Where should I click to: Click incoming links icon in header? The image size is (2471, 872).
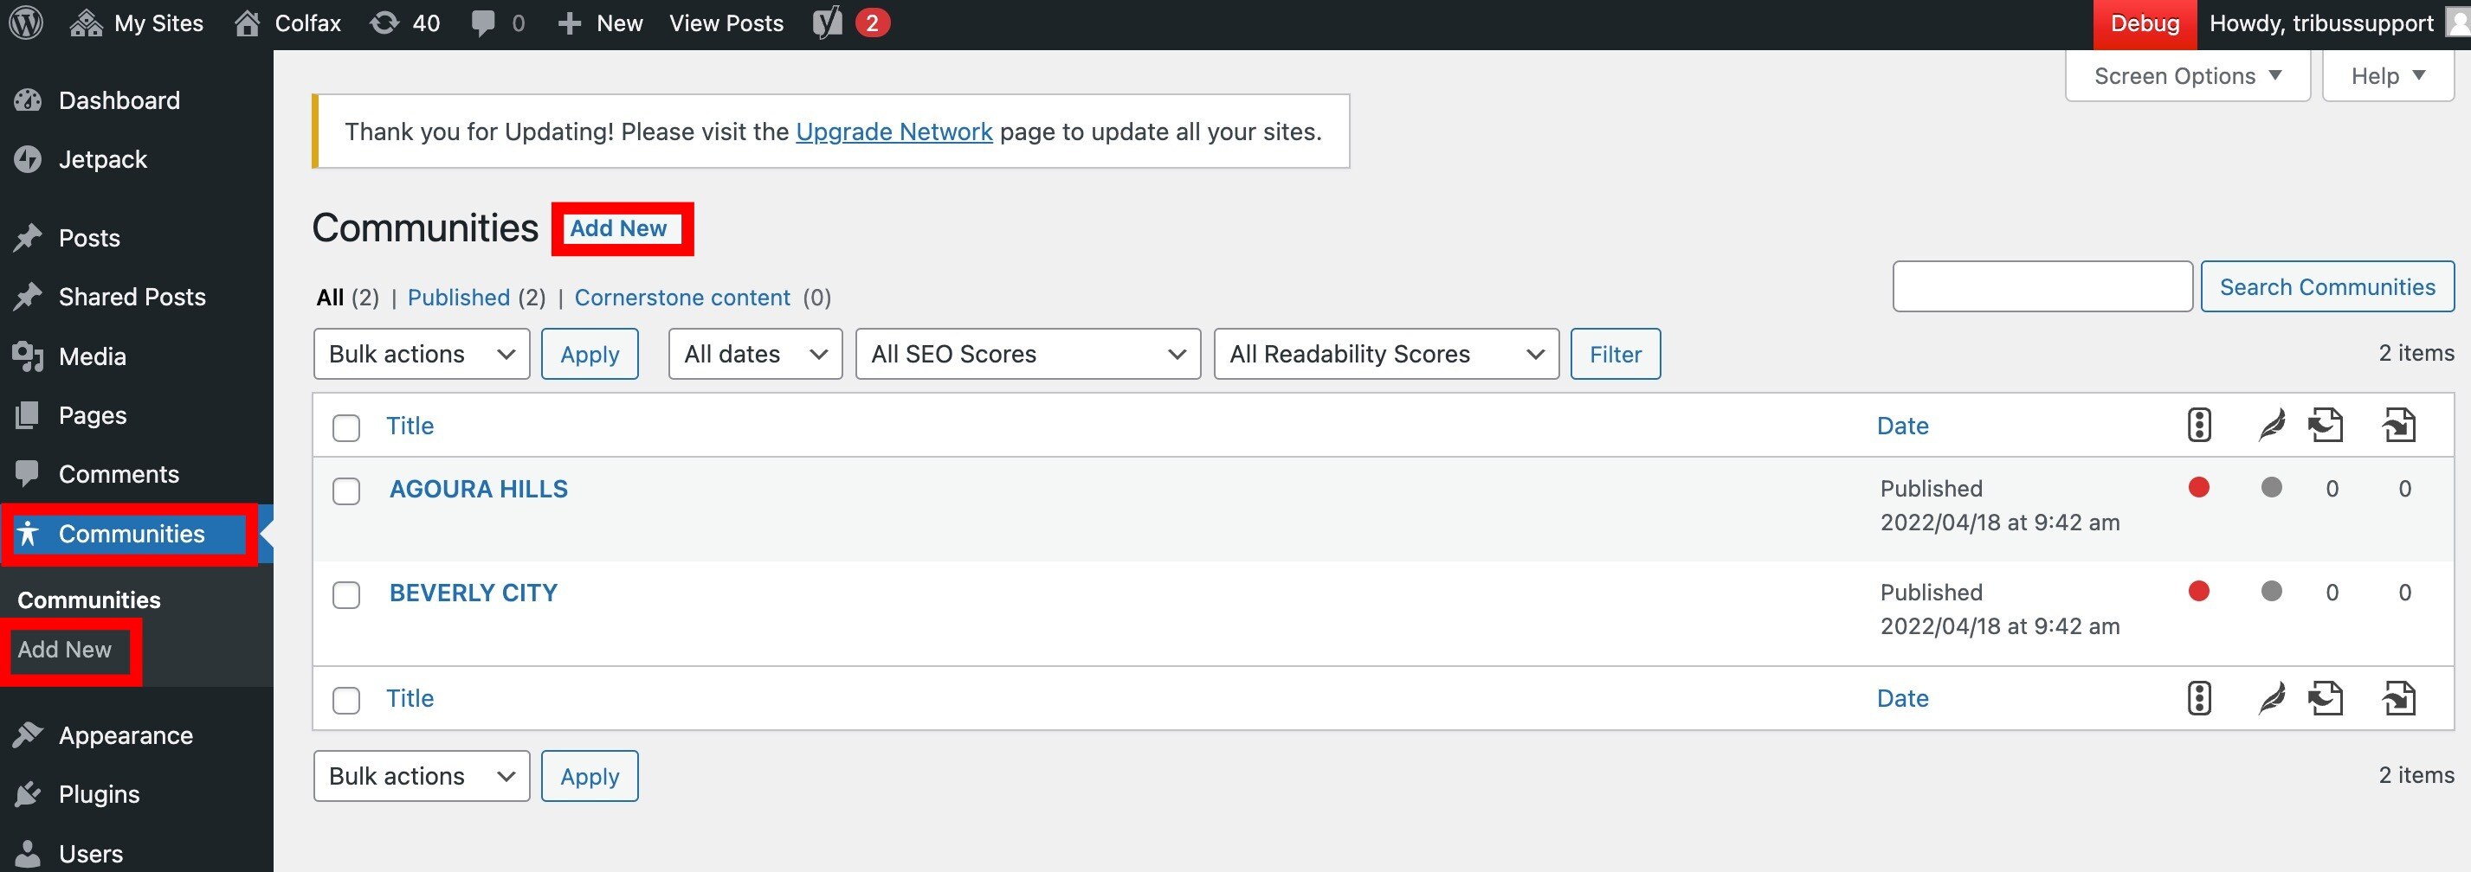click(2399, 425)
